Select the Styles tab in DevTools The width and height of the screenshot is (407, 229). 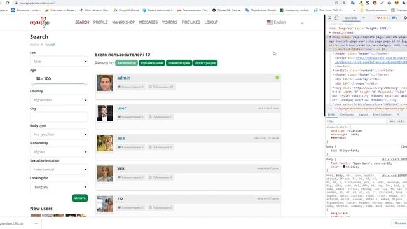point(331,114)
